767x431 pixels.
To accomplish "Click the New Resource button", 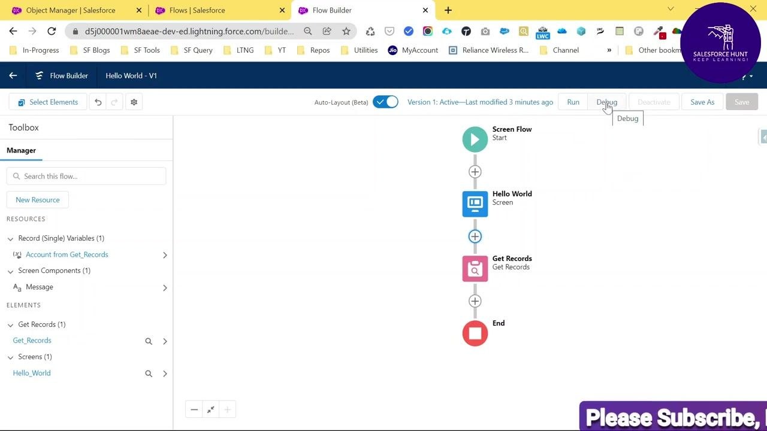I will (38, 200).
